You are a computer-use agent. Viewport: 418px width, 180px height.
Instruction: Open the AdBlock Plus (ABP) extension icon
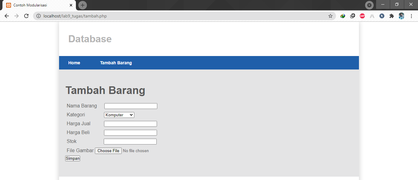[362, 16]
